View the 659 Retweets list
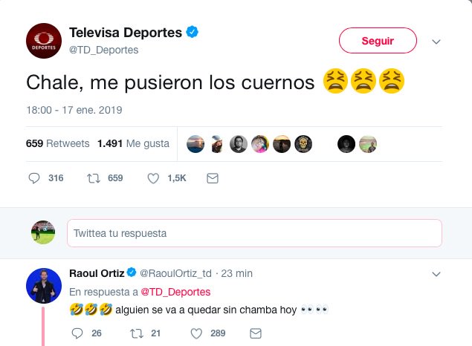The width and height of the screenshot is (472, 346). tap(57, 143)
